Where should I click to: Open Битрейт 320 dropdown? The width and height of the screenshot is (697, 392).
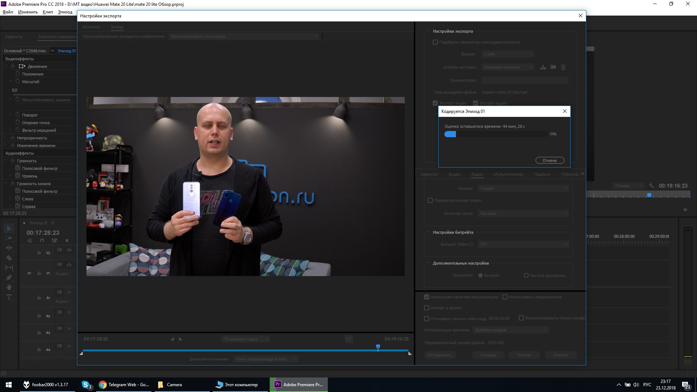point(523,244)
